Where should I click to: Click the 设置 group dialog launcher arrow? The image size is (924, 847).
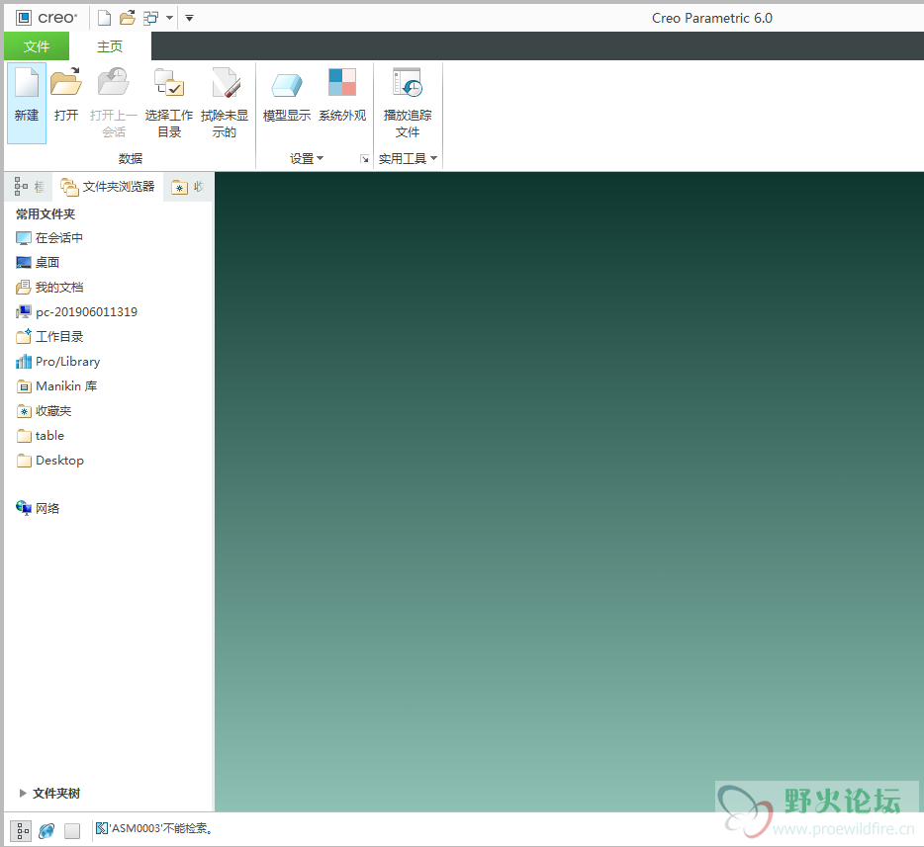point(365,159)
